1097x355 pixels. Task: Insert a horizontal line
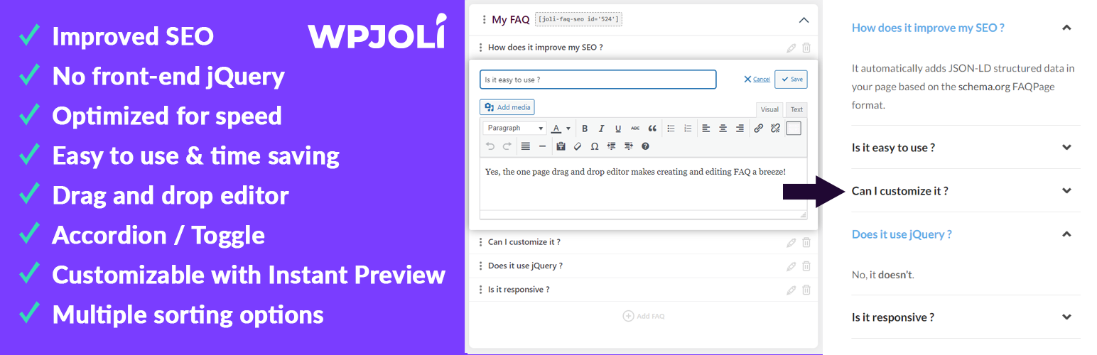543,146
